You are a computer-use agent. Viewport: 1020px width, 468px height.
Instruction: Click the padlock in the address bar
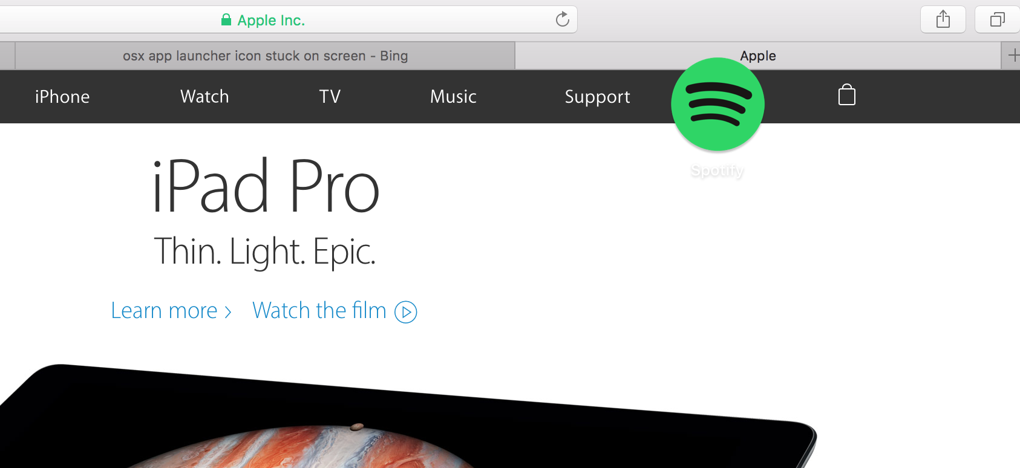[x=226, y=20]
